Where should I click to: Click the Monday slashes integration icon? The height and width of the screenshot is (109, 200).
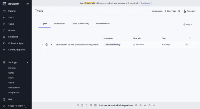coord(154,105)
